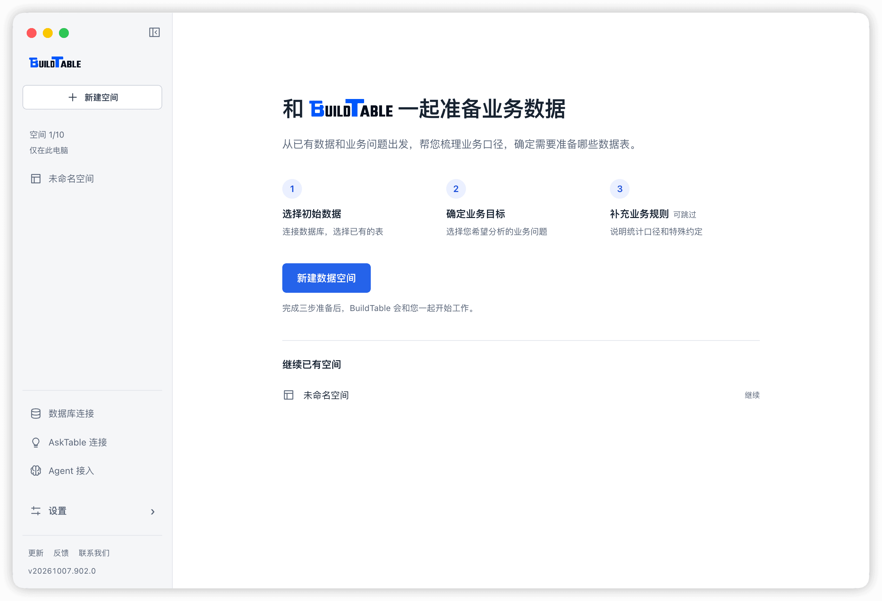Click the BuildTable logo in sidebar
This screenshot has width=882, height=601.
click(55, 62)
